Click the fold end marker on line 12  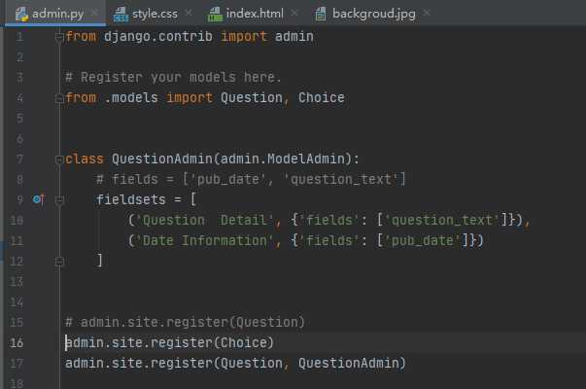pos(60,261)
